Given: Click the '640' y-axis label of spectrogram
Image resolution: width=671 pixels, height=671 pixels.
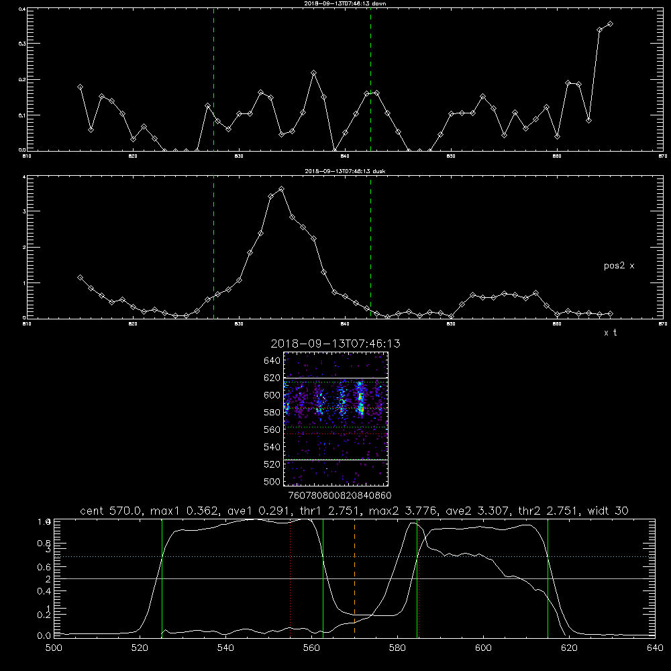Looking at the screenshot, I should coord(272,361).
